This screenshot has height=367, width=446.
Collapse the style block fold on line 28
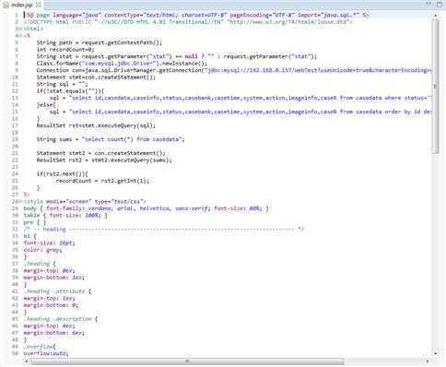click(20, 202)
